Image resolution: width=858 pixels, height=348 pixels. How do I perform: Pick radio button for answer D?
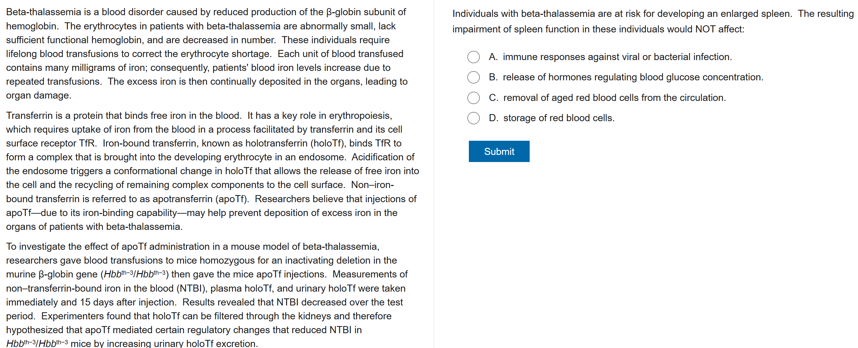[473, 118]
